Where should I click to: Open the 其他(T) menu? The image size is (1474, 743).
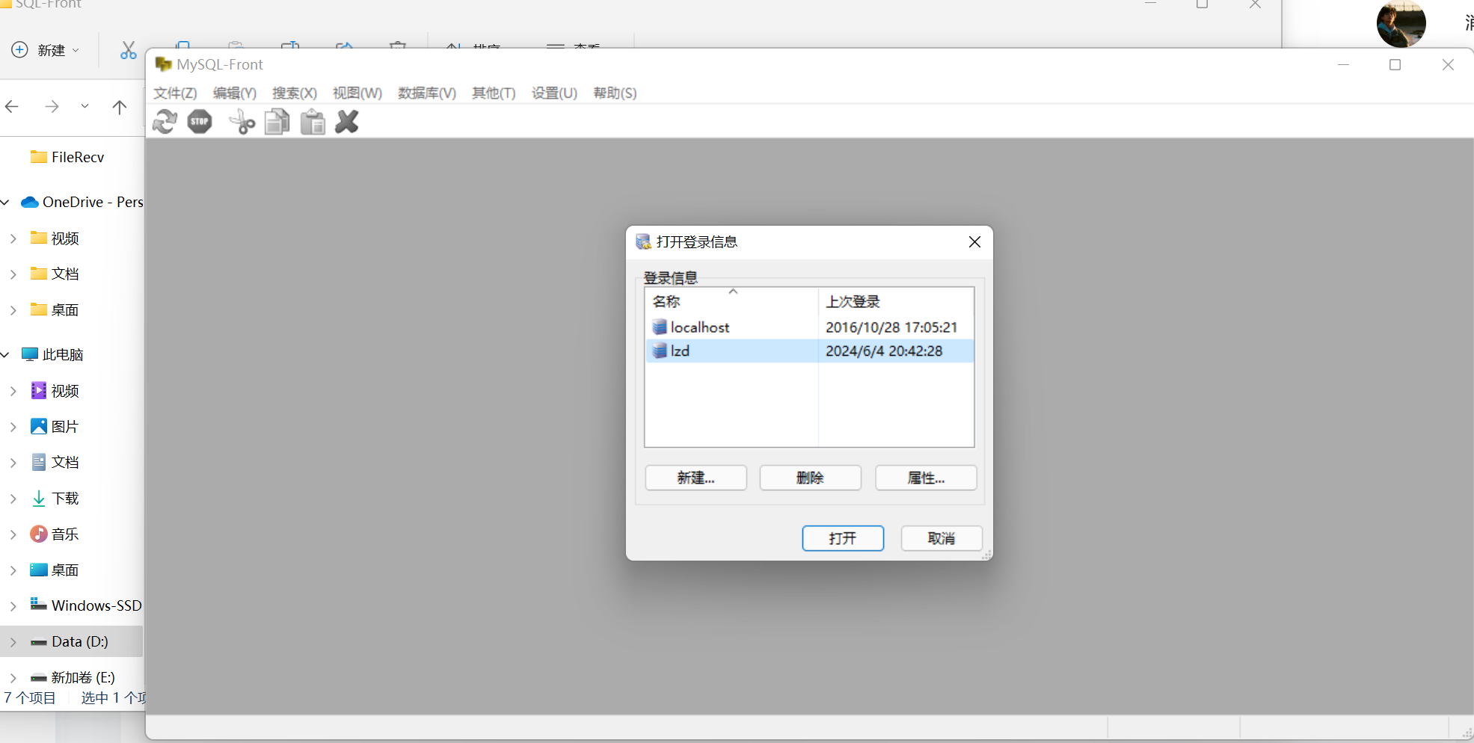pos(494,93)
